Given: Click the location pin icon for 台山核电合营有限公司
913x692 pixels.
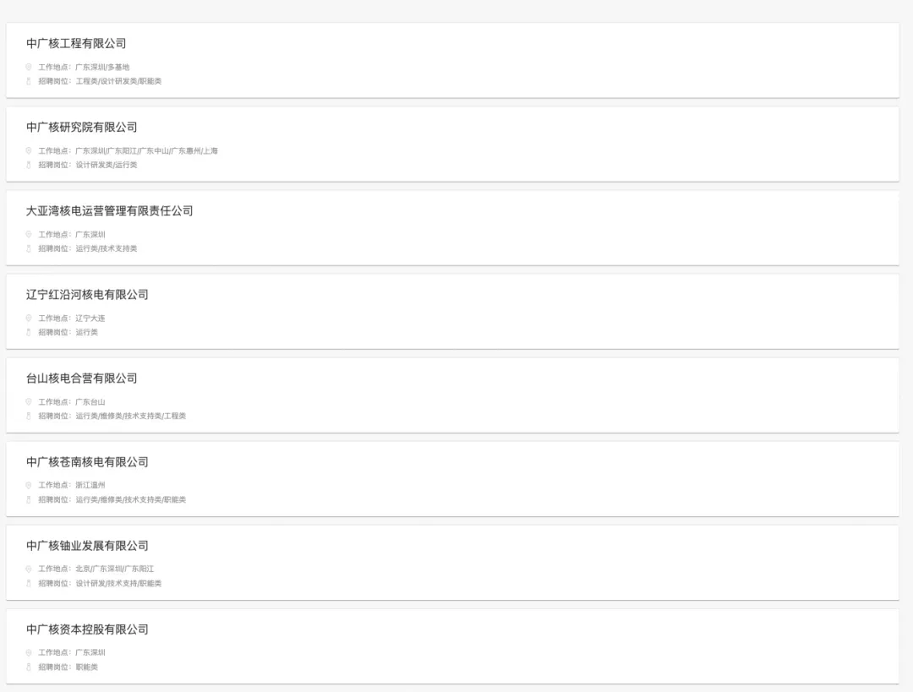Looking at the screenshot, I should (x=29, y=401).
